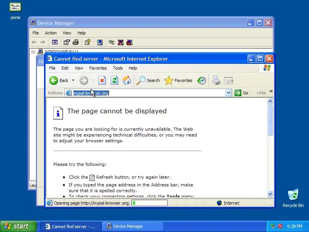Open the Favorites star panel
This screenshot has width=309, height=232.
[178, 80]
